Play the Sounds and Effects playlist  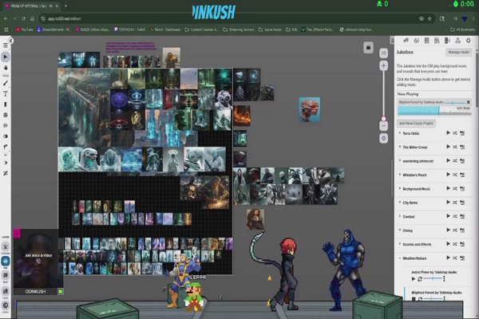[x=448, y=244]
